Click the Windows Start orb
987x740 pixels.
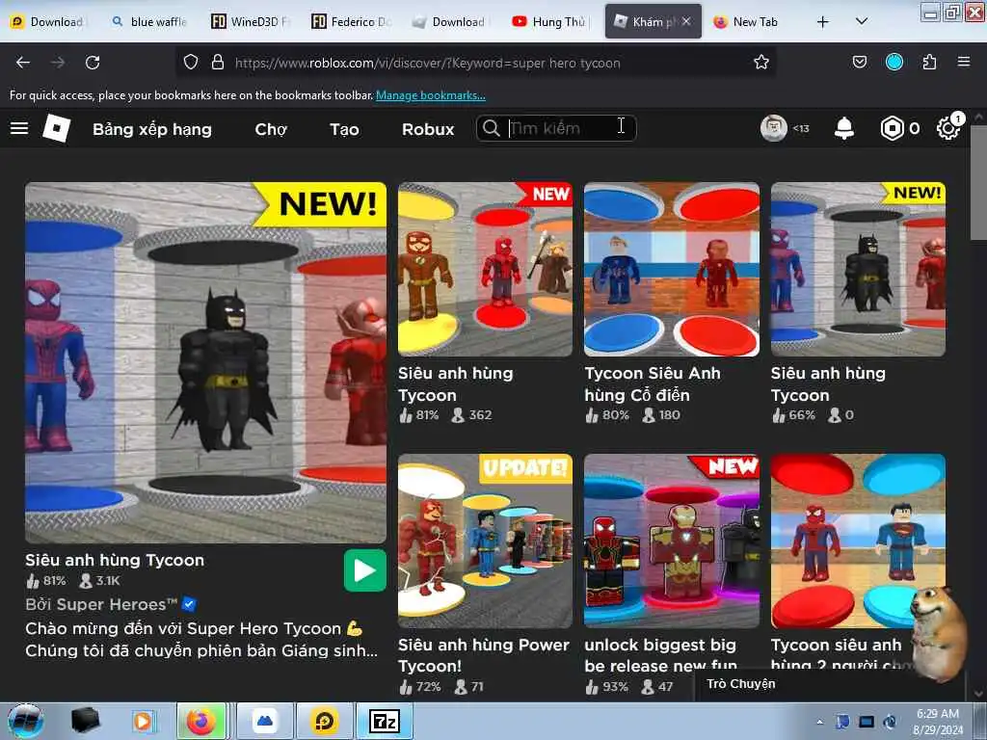(25, 721)
